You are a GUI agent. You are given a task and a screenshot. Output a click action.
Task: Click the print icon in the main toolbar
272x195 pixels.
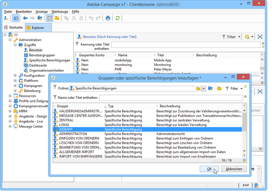pos(108,18)
